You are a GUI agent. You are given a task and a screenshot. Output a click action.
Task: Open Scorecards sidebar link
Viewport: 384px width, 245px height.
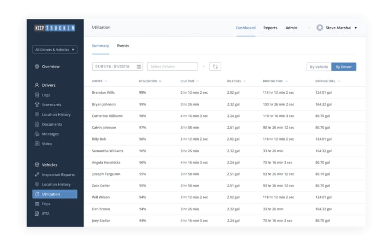coord(51,105)
